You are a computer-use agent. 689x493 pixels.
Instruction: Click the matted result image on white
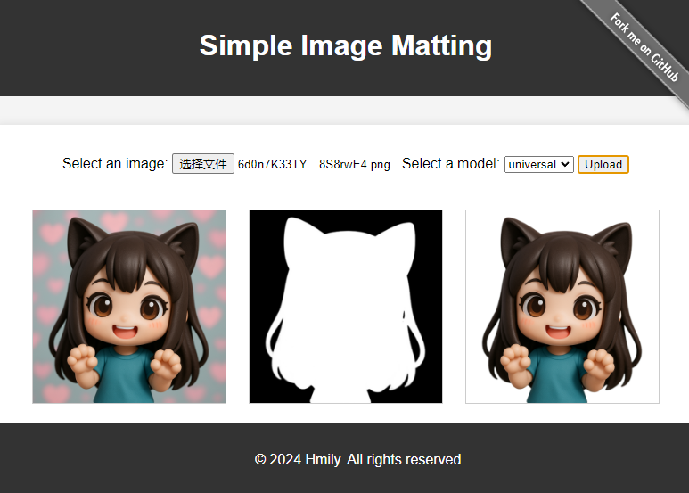pos(562,307)
